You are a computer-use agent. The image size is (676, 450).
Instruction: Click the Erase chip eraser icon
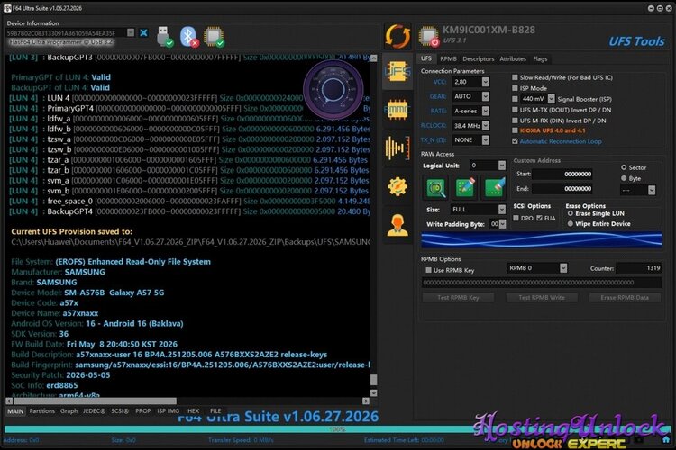click(x=494, y=188)
